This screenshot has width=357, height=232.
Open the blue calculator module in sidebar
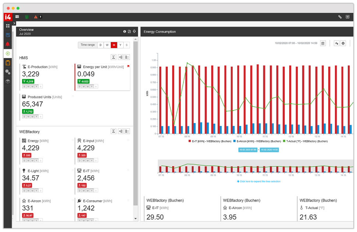pos(8,35)
